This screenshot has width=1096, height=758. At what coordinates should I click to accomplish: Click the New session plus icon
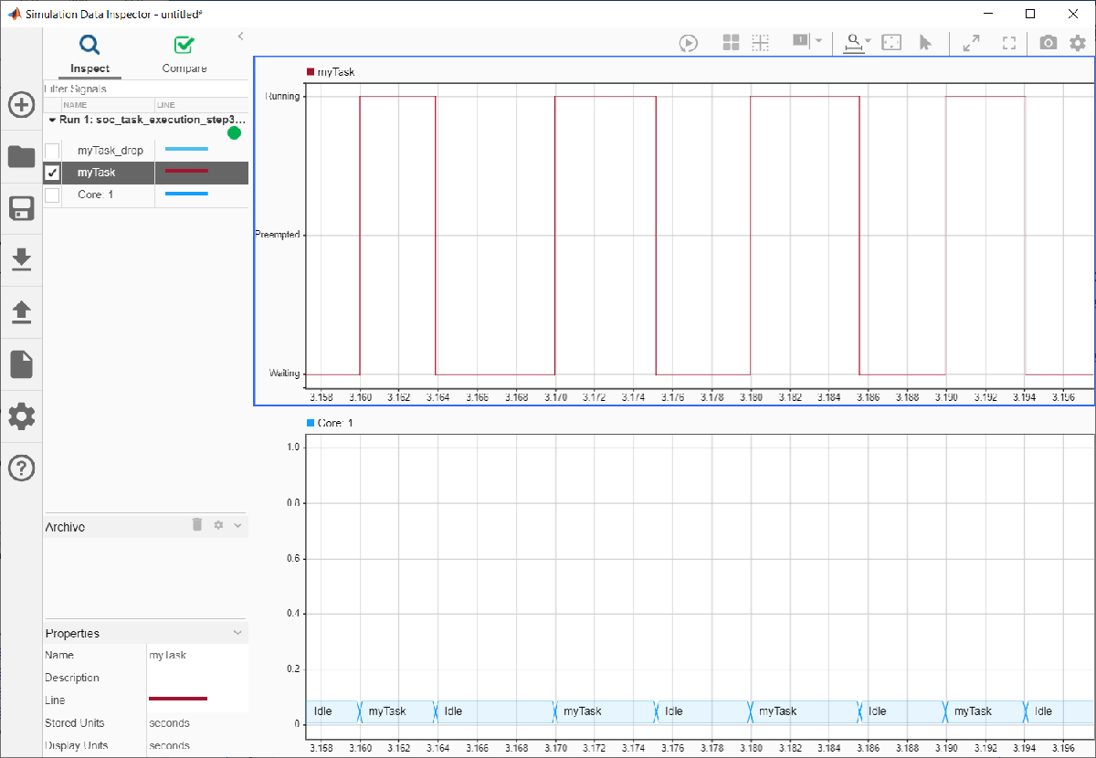[x=22, y=105]
